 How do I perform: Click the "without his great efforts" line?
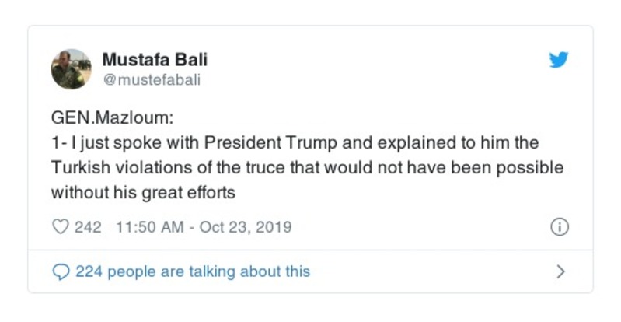[x=142, y=190]
